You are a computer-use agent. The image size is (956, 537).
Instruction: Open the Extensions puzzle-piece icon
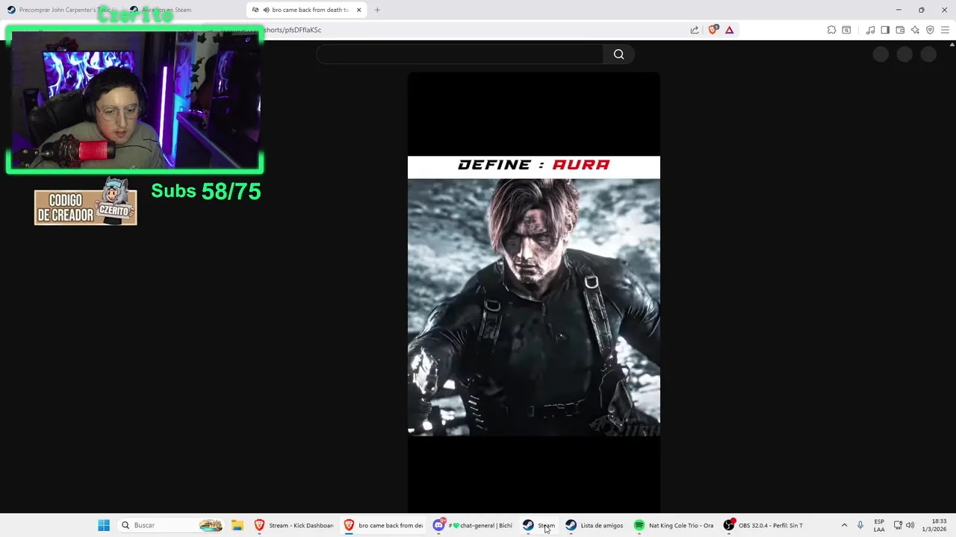[831, 30]
